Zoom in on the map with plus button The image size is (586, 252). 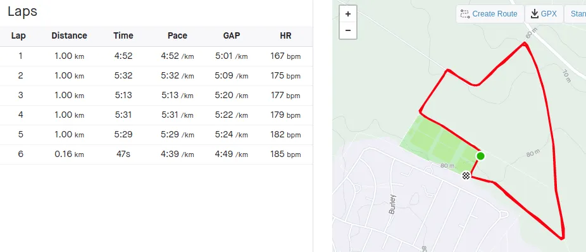[x=348, y=14]
